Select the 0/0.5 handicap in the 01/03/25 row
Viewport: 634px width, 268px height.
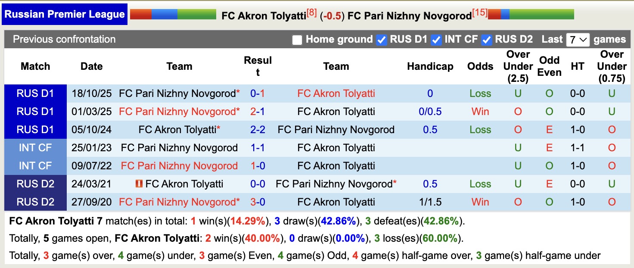coord(430,112)
